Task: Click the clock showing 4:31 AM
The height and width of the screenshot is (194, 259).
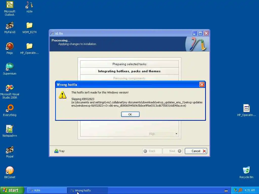Action: [x=250, y=190]
